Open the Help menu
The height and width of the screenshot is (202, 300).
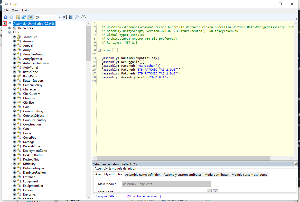(x=25, y=10)
